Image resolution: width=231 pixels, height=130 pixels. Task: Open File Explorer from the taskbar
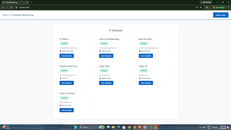[x=113, y=127]
